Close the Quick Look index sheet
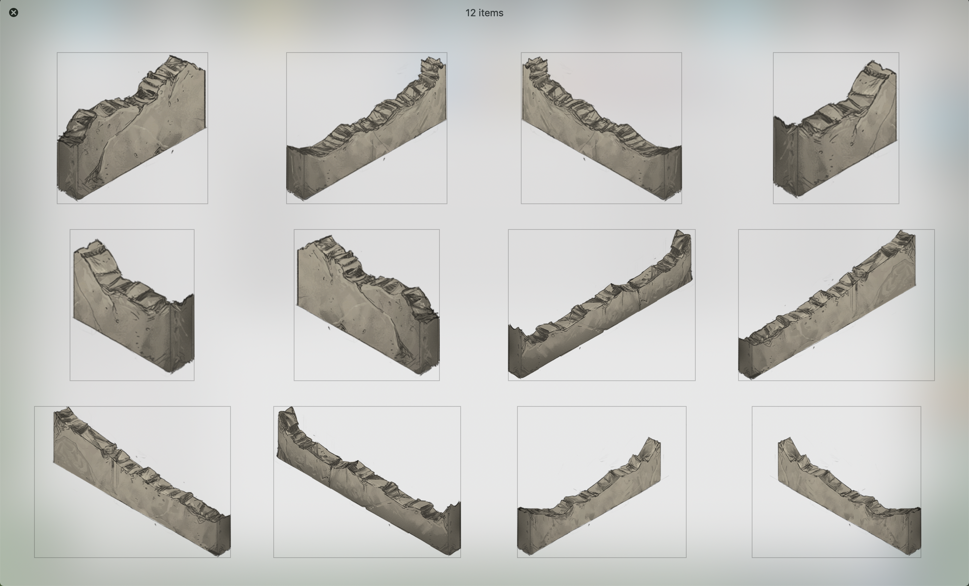The width and height of the screenshot is (969, 586). pos(13,12)
